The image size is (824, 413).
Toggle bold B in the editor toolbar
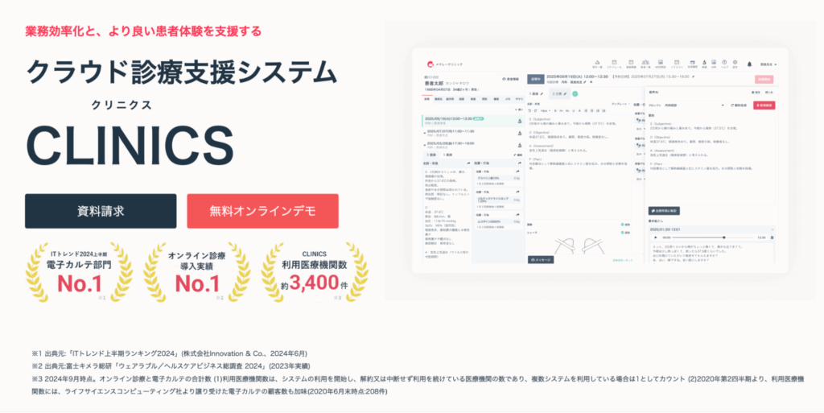(x=555, y=111)
